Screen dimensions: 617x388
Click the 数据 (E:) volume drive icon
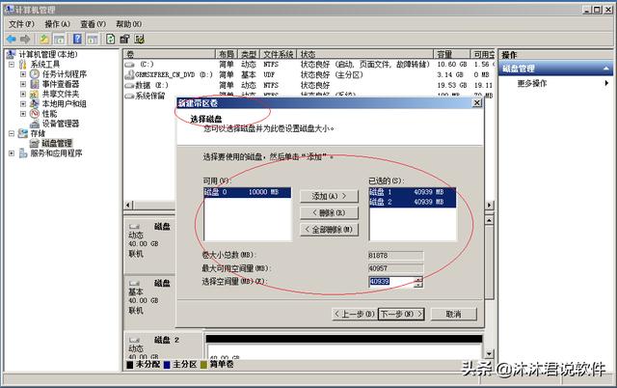[130, 86]
